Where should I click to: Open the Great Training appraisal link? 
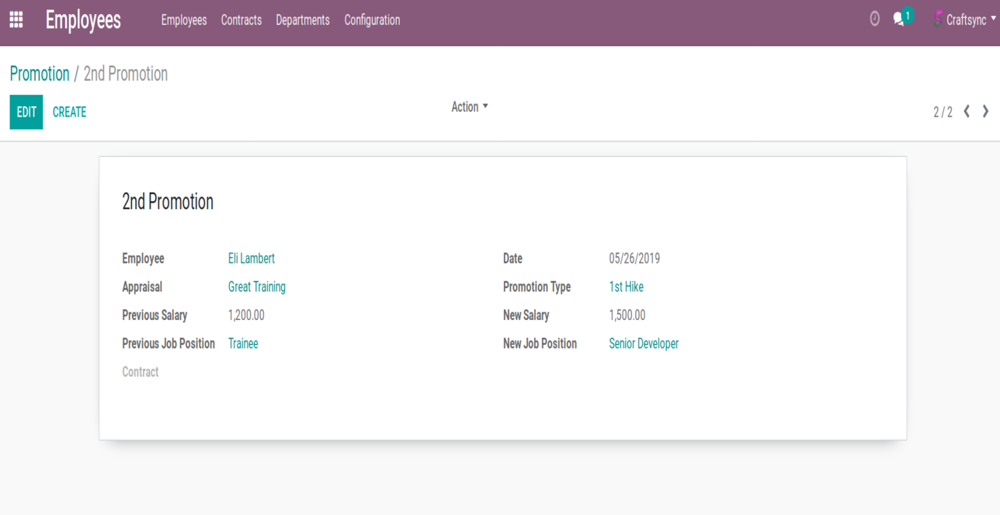tap(257, 287)
